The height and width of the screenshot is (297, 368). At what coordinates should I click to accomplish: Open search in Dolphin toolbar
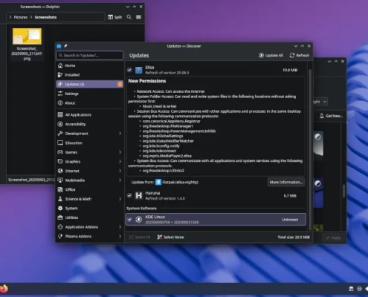click(129, 17)
